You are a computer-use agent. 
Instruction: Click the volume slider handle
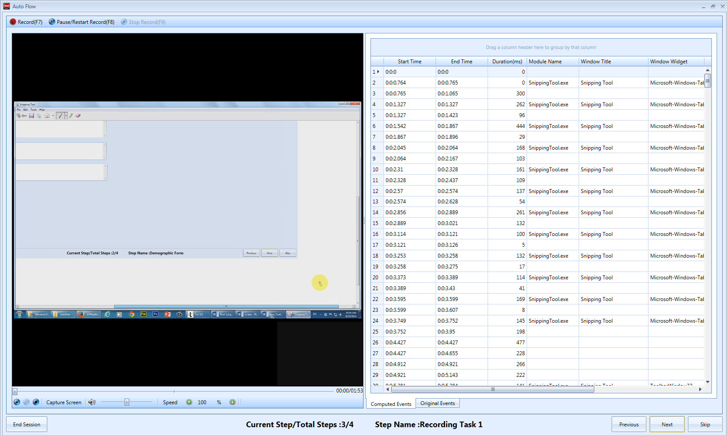[x=127, y=402]
